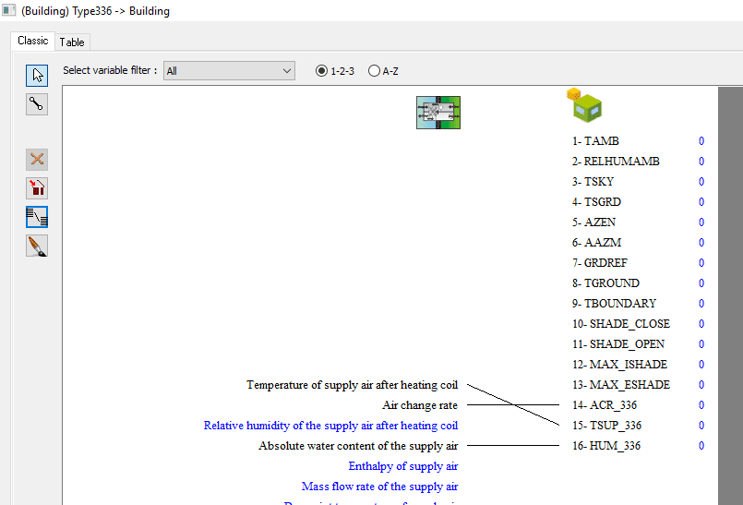Screen dimensions: 743x505
Task: Select the 1- TAMB input variable
Action: (595, 141)
